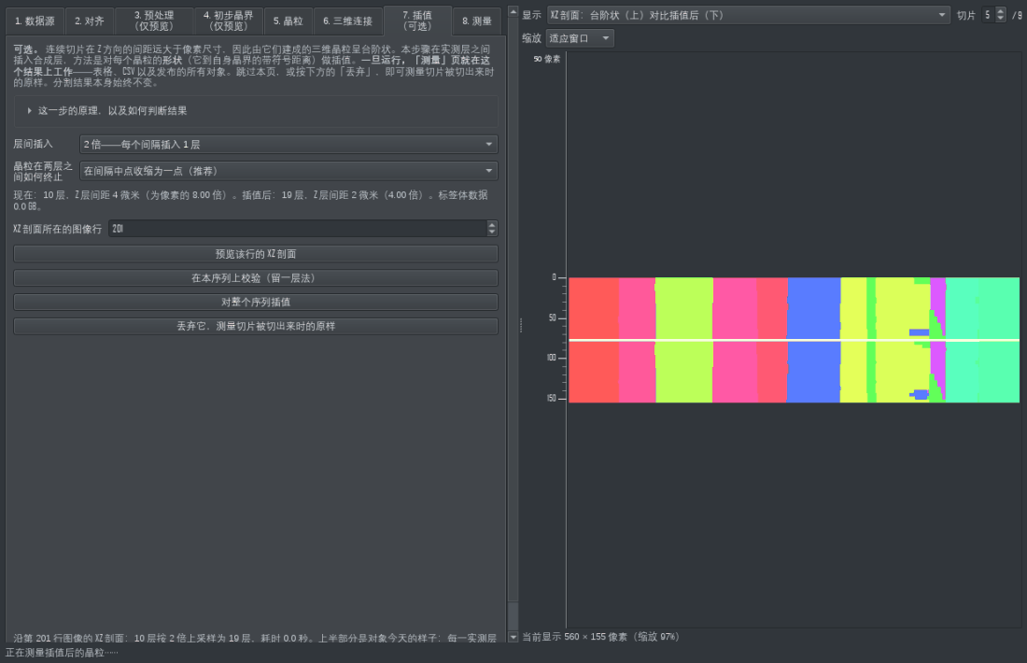
Task: Increase the 切片 slice number
Action: point(1000,11)
